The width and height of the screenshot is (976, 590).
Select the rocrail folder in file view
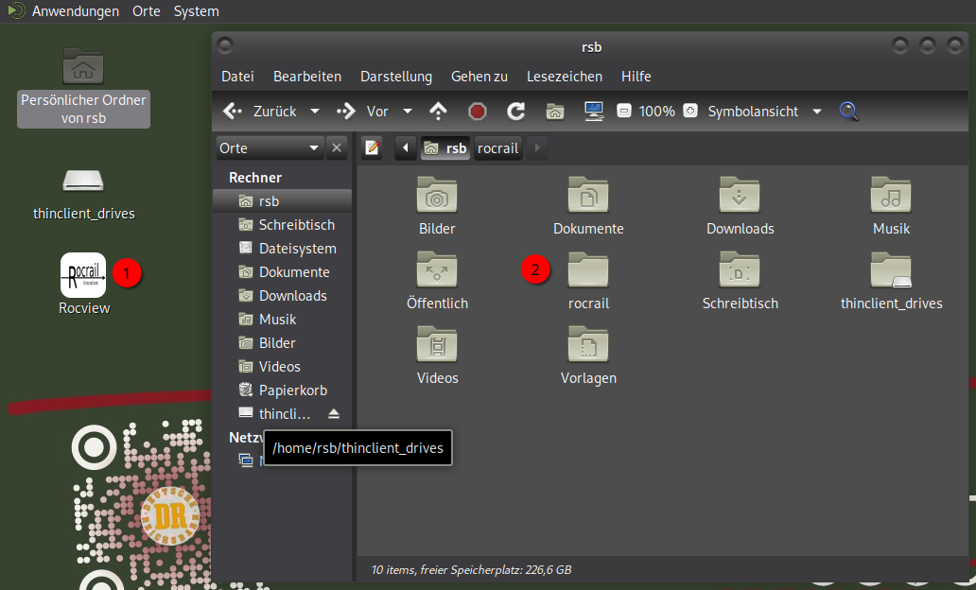pos(588,280)
